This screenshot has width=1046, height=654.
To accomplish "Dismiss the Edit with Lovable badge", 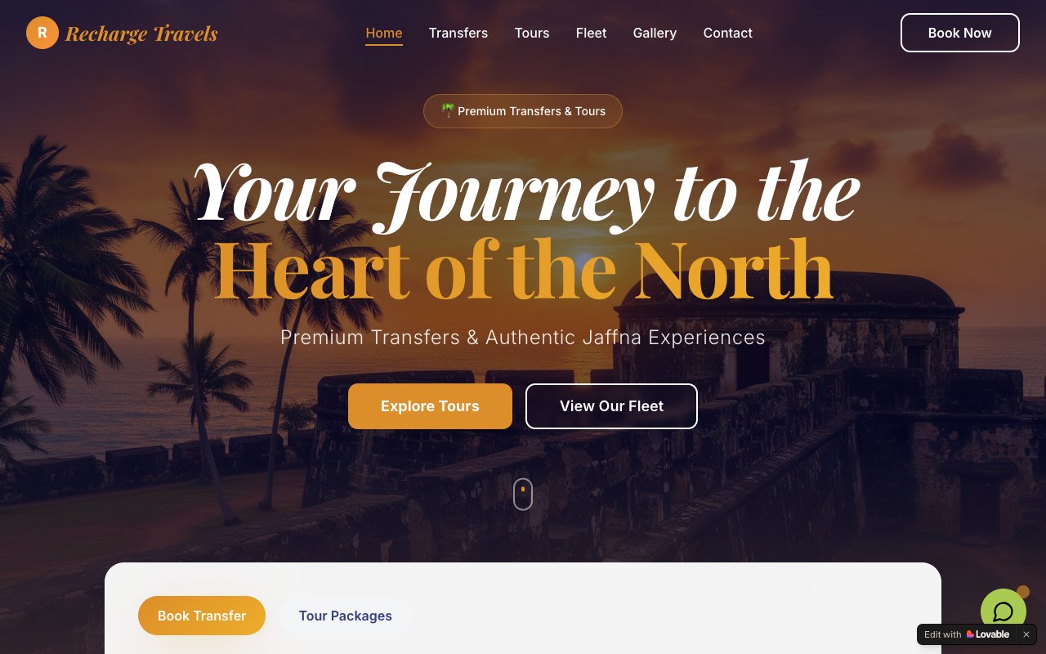I will click(x=1026, y=634).
